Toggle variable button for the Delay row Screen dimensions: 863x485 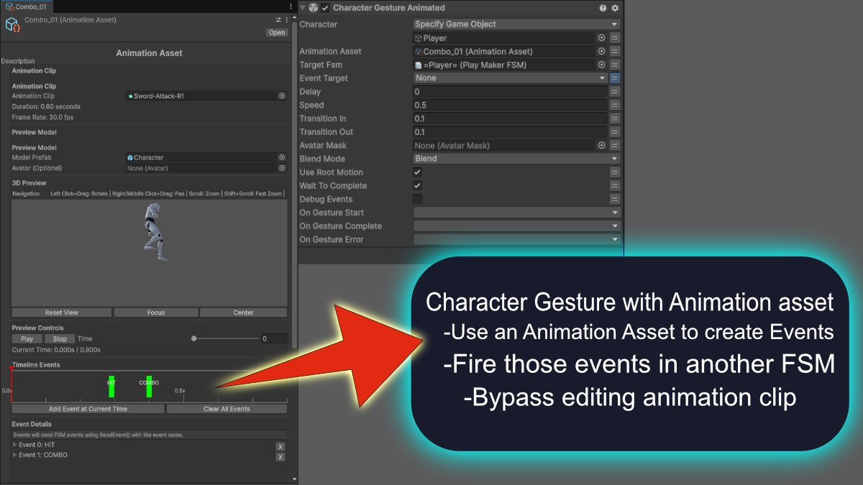click(x=615, y=92)
